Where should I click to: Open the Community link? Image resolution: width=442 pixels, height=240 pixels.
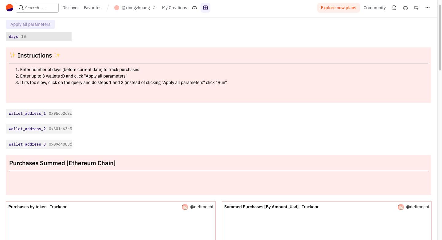[374, 8]
